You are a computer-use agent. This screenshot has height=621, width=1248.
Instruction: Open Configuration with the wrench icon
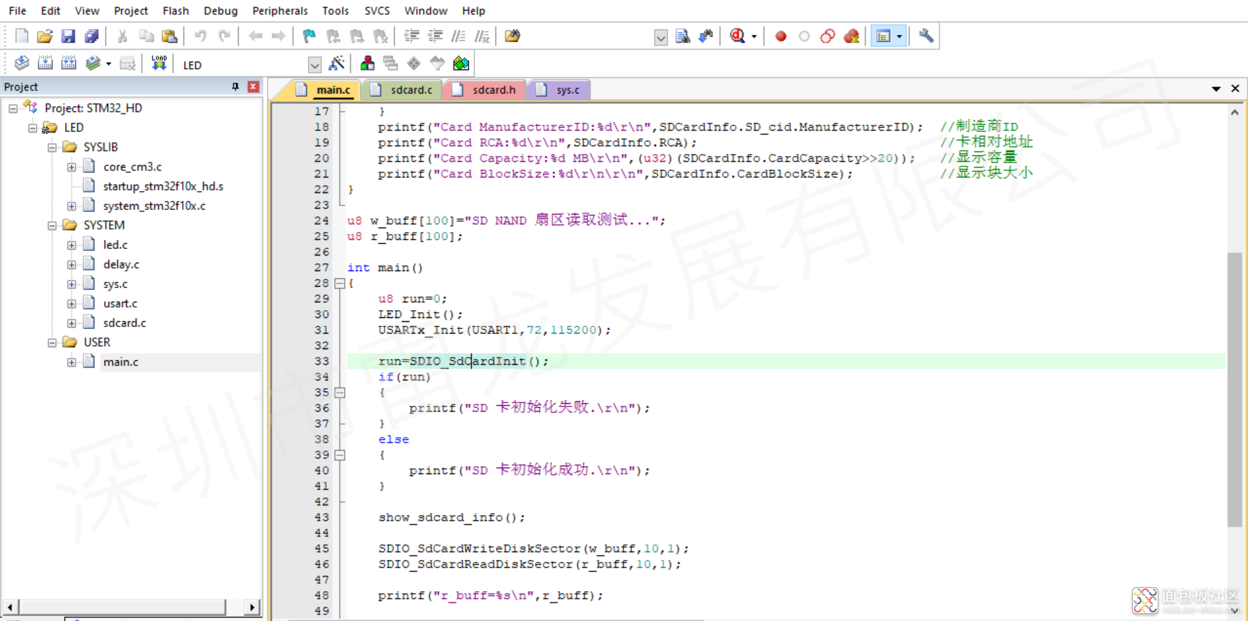(926, 36)
